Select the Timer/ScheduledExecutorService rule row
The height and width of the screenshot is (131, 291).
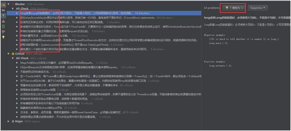point(104,27)
